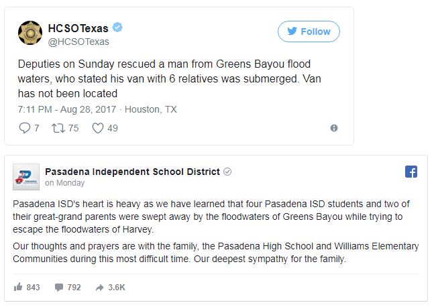Open the tweet timestamp 7:11 PM - Aug 28, 2017
Screen dimensions: 434x307
[67, 109]
